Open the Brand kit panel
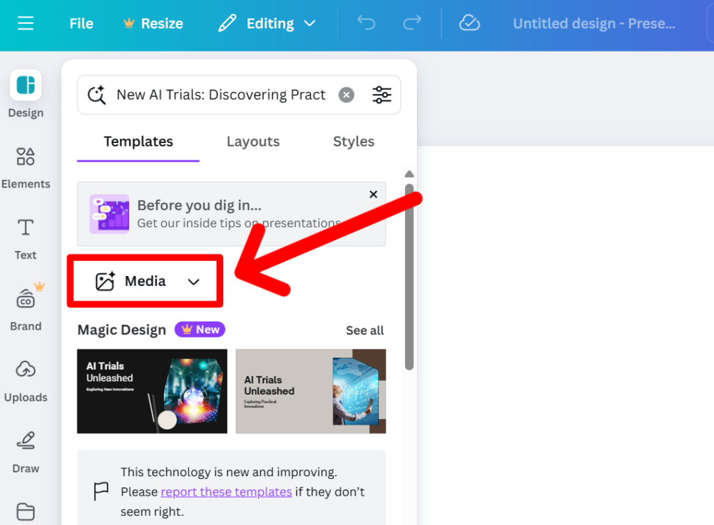The height and width of the screenshot is (525, 714). point(26,307)
